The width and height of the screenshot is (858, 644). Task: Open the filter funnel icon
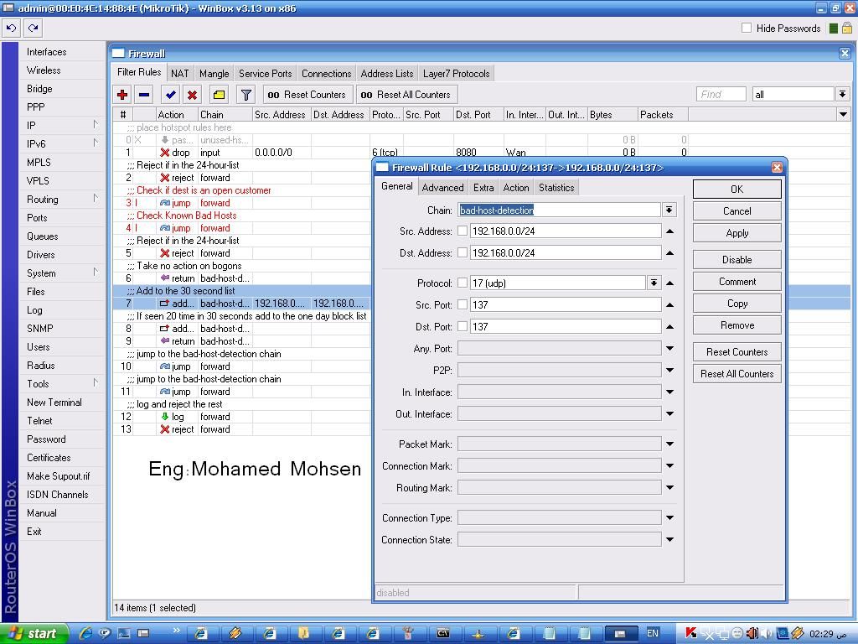click(x=246, y=95)
